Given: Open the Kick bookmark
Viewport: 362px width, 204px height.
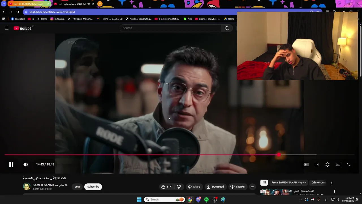Looking at the screenshot, I should coord(188,19).
